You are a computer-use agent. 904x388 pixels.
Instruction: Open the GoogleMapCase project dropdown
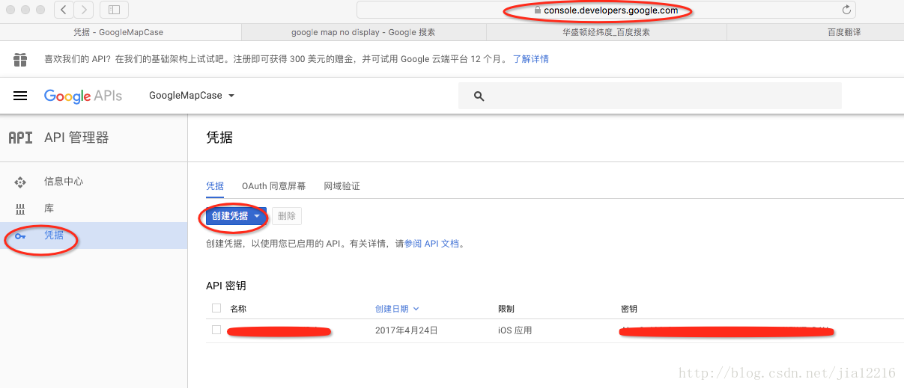(192, 96)
